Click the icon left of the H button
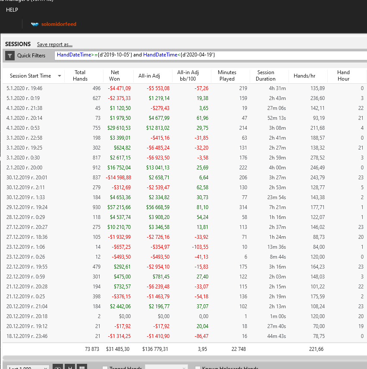This screenshot has width=367, height=369. (58, 367)
